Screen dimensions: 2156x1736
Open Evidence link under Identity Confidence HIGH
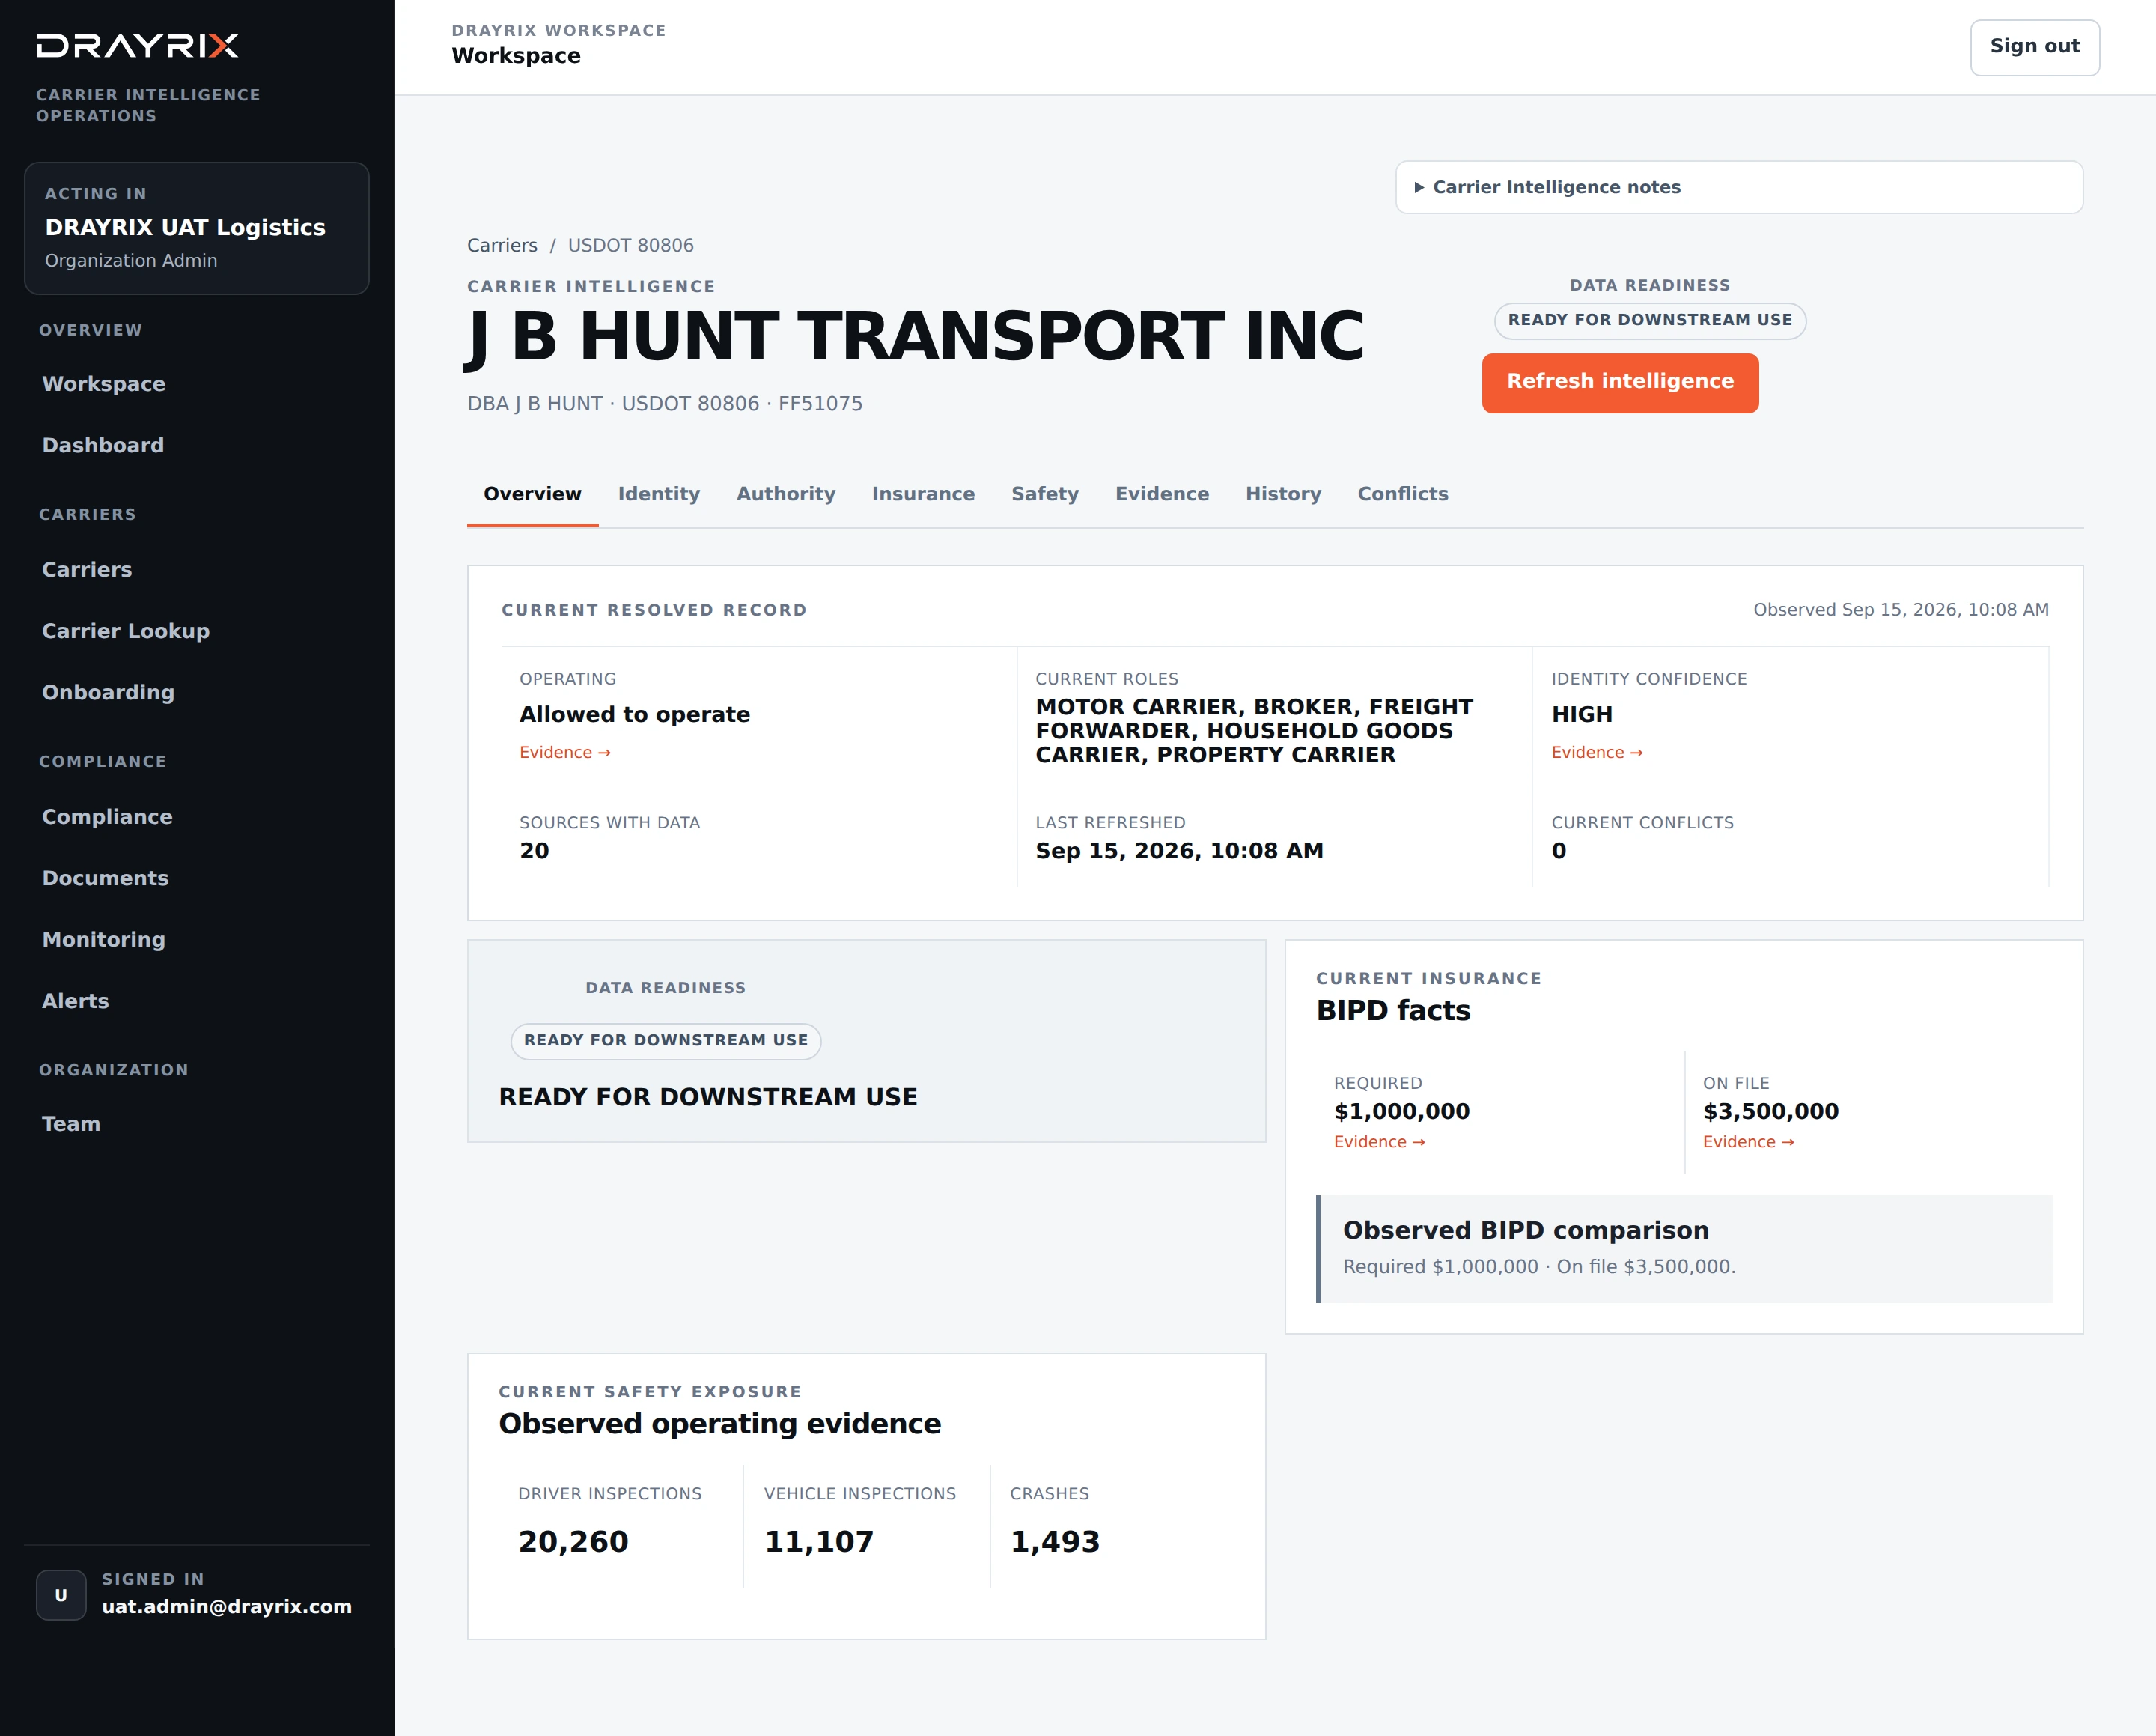coord(1597,753)
